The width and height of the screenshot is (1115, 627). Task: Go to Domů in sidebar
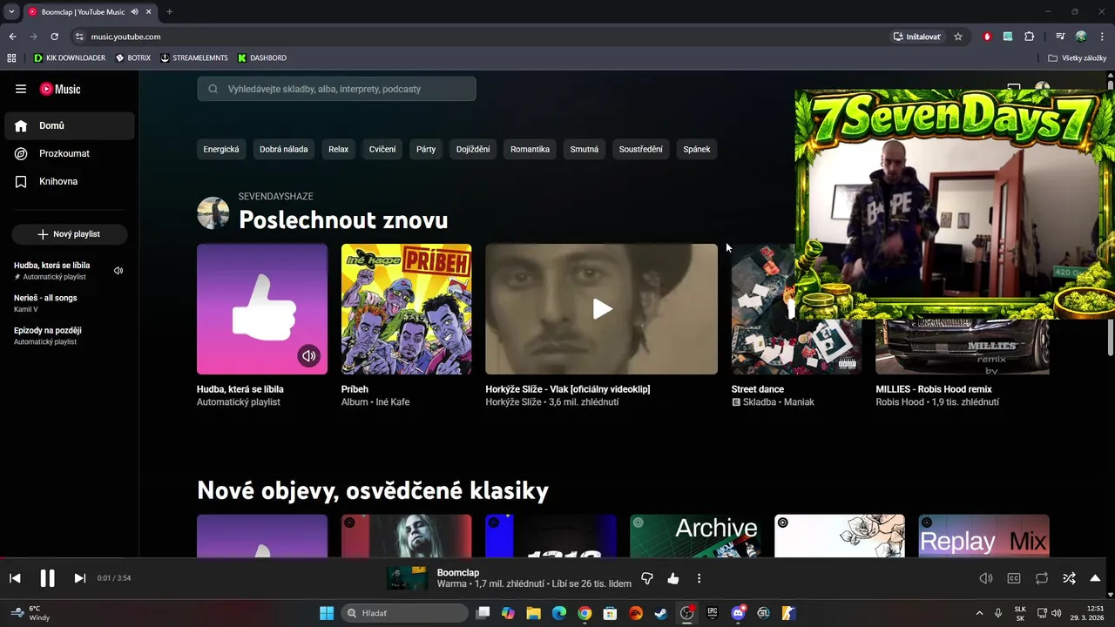[x=70, y=125]
